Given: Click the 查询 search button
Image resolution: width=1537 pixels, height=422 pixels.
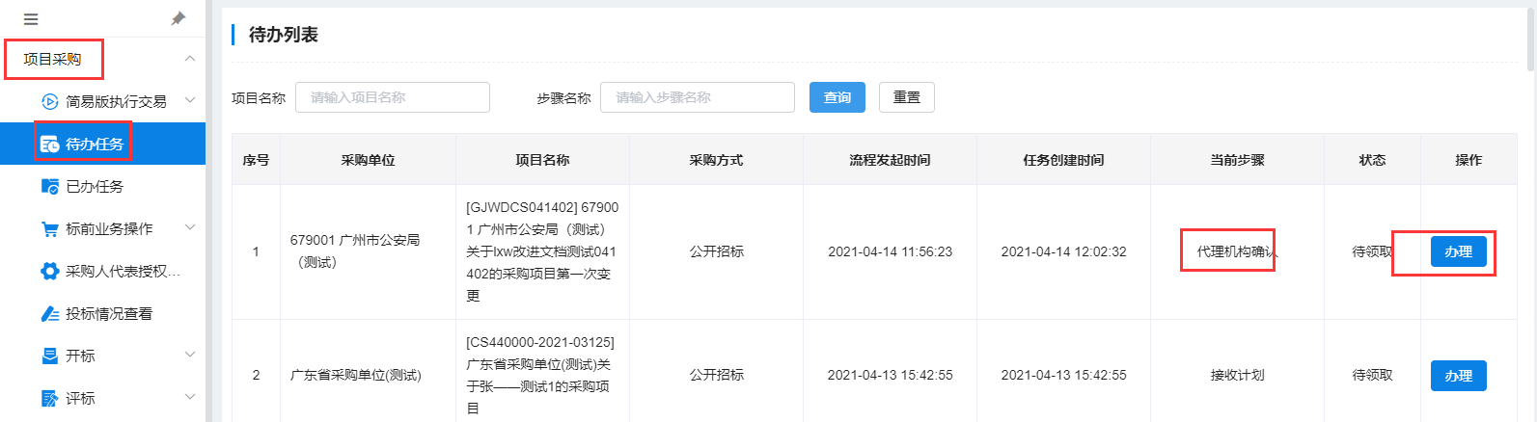Looking at the screenshot, I should (837, 97).
